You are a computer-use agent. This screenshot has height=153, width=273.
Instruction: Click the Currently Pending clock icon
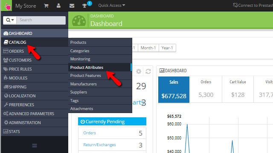coord(83,122)
